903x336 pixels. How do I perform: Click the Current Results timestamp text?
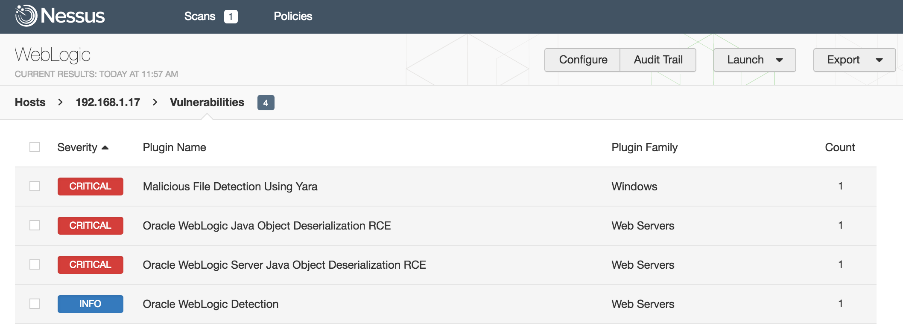(96, 74)
